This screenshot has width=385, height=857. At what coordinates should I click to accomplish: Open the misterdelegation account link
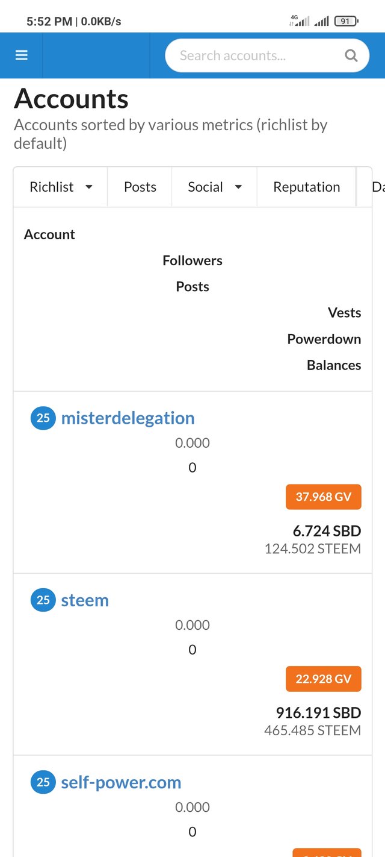[128, 418]
